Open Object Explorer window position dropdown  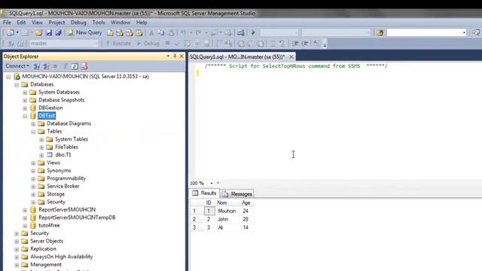[168, 56]
